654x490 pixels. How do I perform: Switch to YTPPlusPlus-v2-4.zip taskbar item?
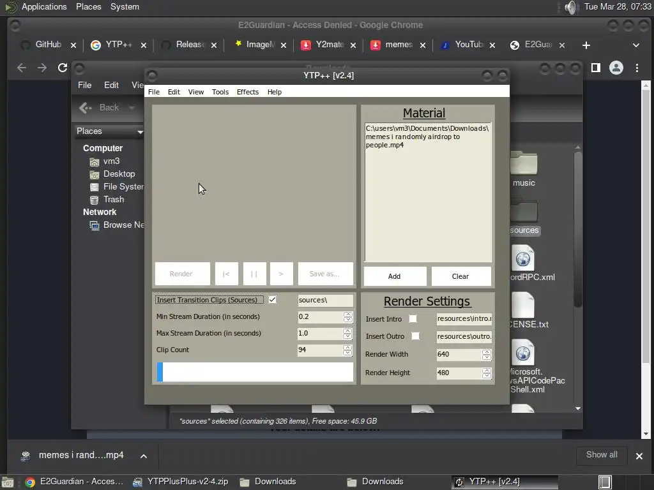(x=181, y=482)
